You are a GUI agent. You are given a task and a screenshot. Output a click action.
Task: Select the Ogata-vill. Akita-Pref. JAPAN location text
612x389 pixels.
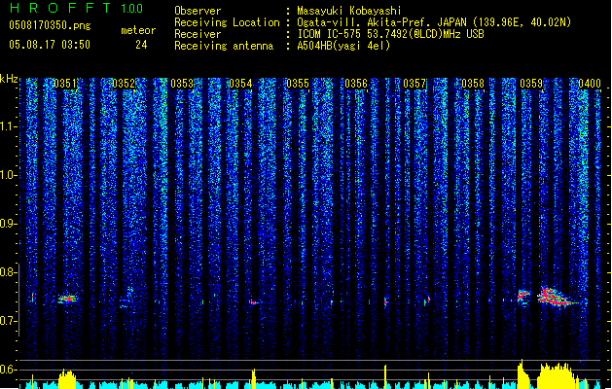(x=434, y=22)
